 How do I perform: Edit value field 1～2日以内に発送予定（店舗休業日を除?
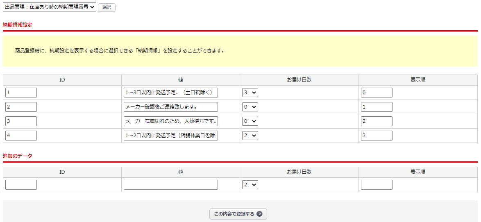coord(171,136)
